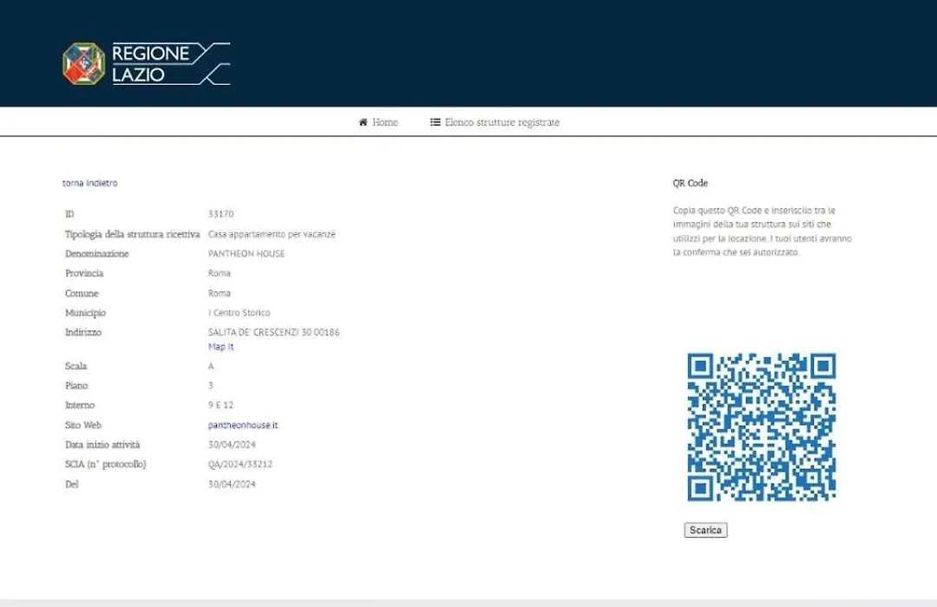937x607 pixels.
Task: Click the 'Indirizzo' label
Action: [83, 332]
